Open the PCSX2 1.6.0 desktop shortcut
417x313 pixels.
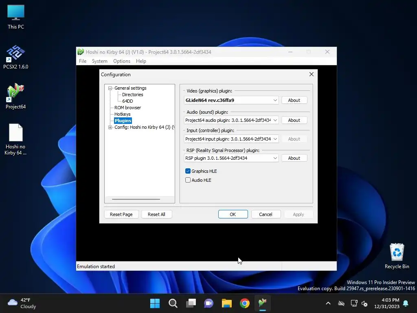click(x=16, y=57)
